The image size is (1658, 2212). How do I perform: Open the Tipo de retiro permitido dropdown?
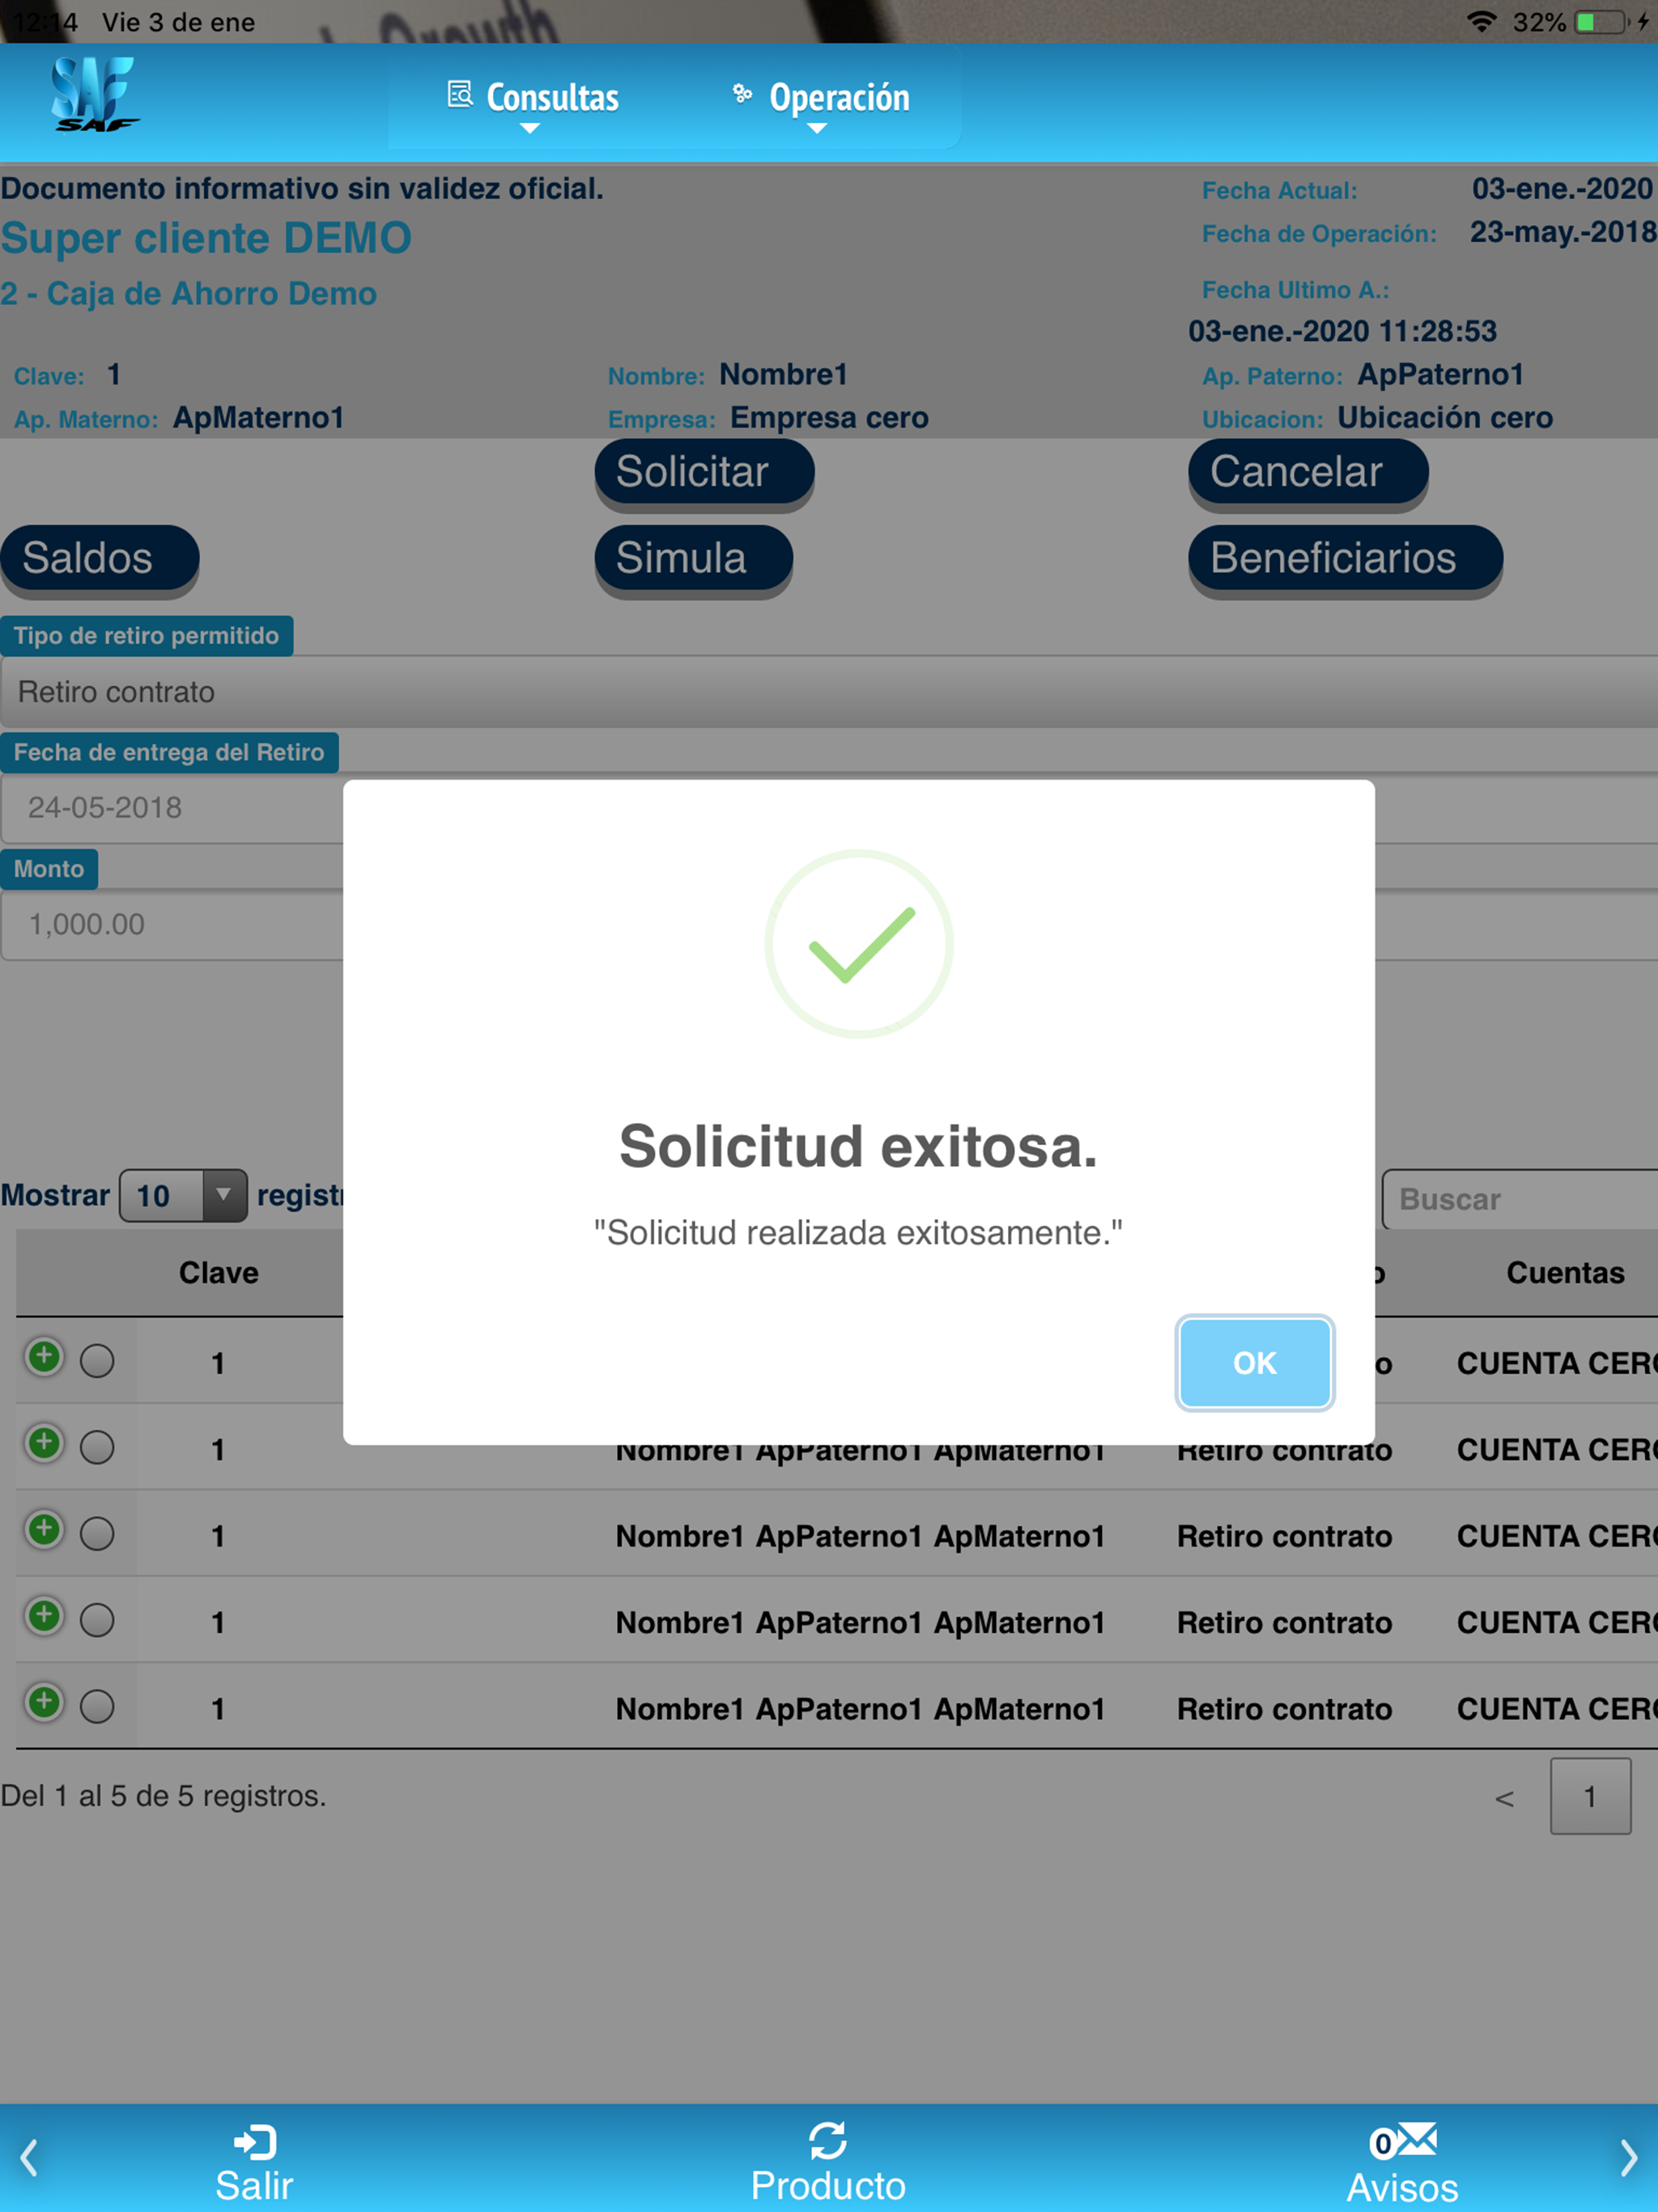(x=829, y=692)
